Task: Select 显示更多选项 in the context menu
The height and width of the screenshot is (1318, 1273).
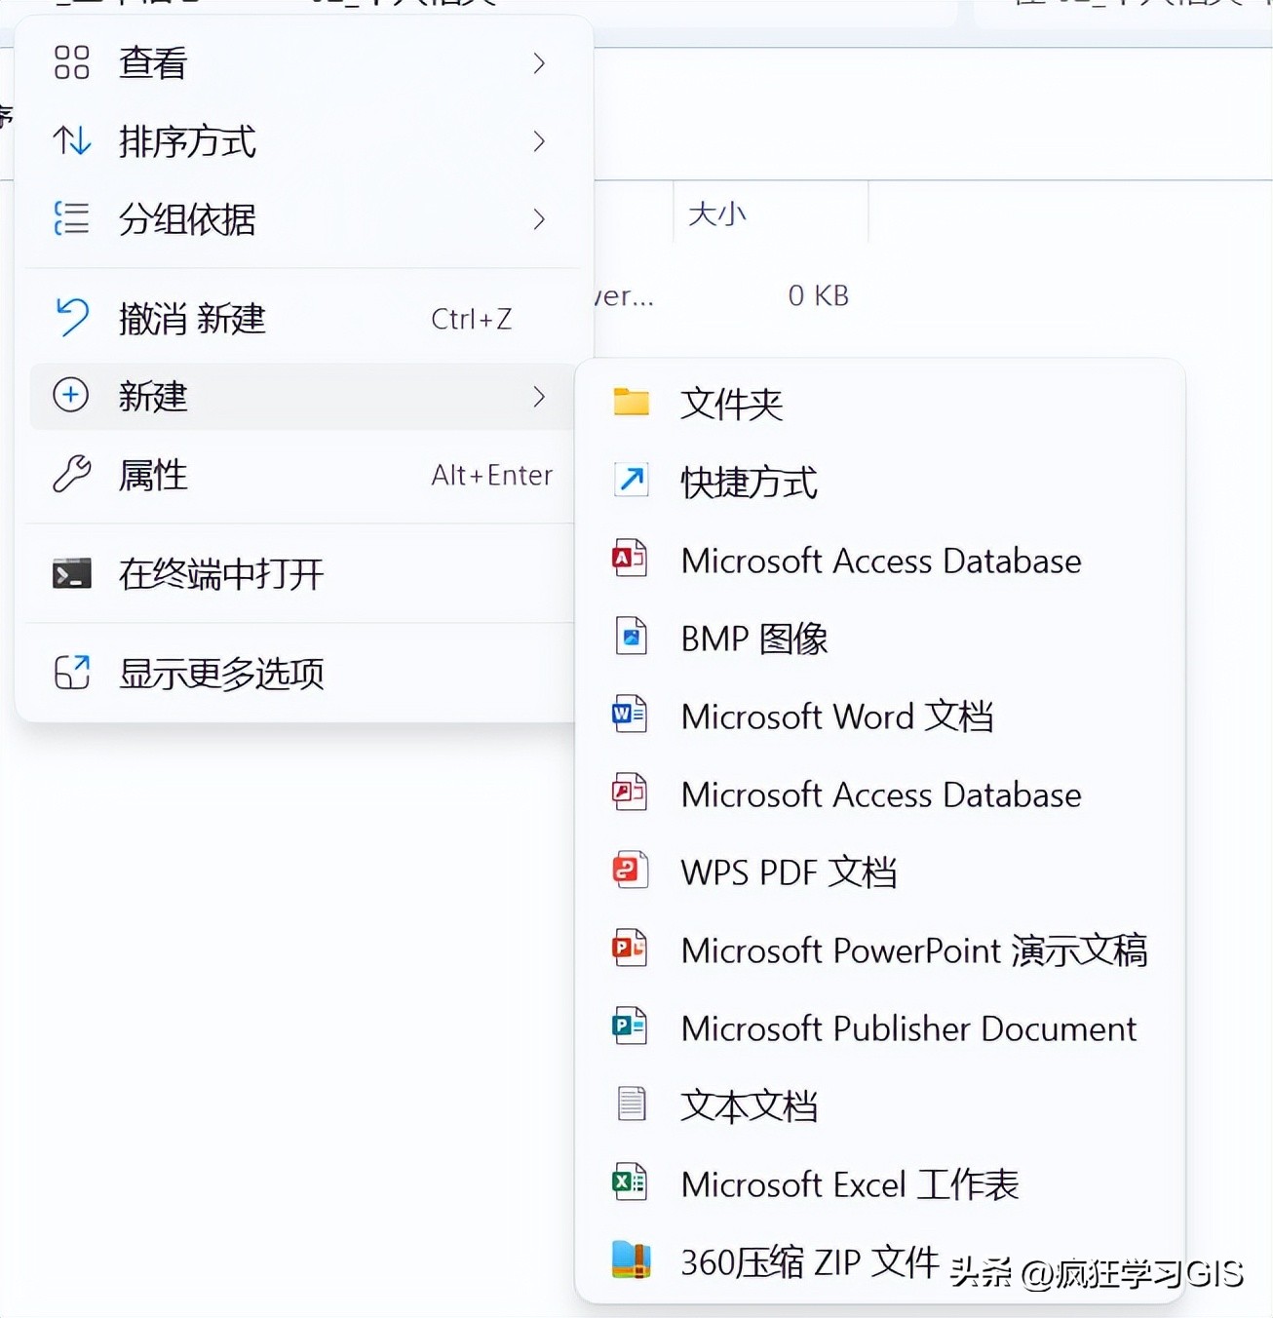Action: tap(304, 673)
